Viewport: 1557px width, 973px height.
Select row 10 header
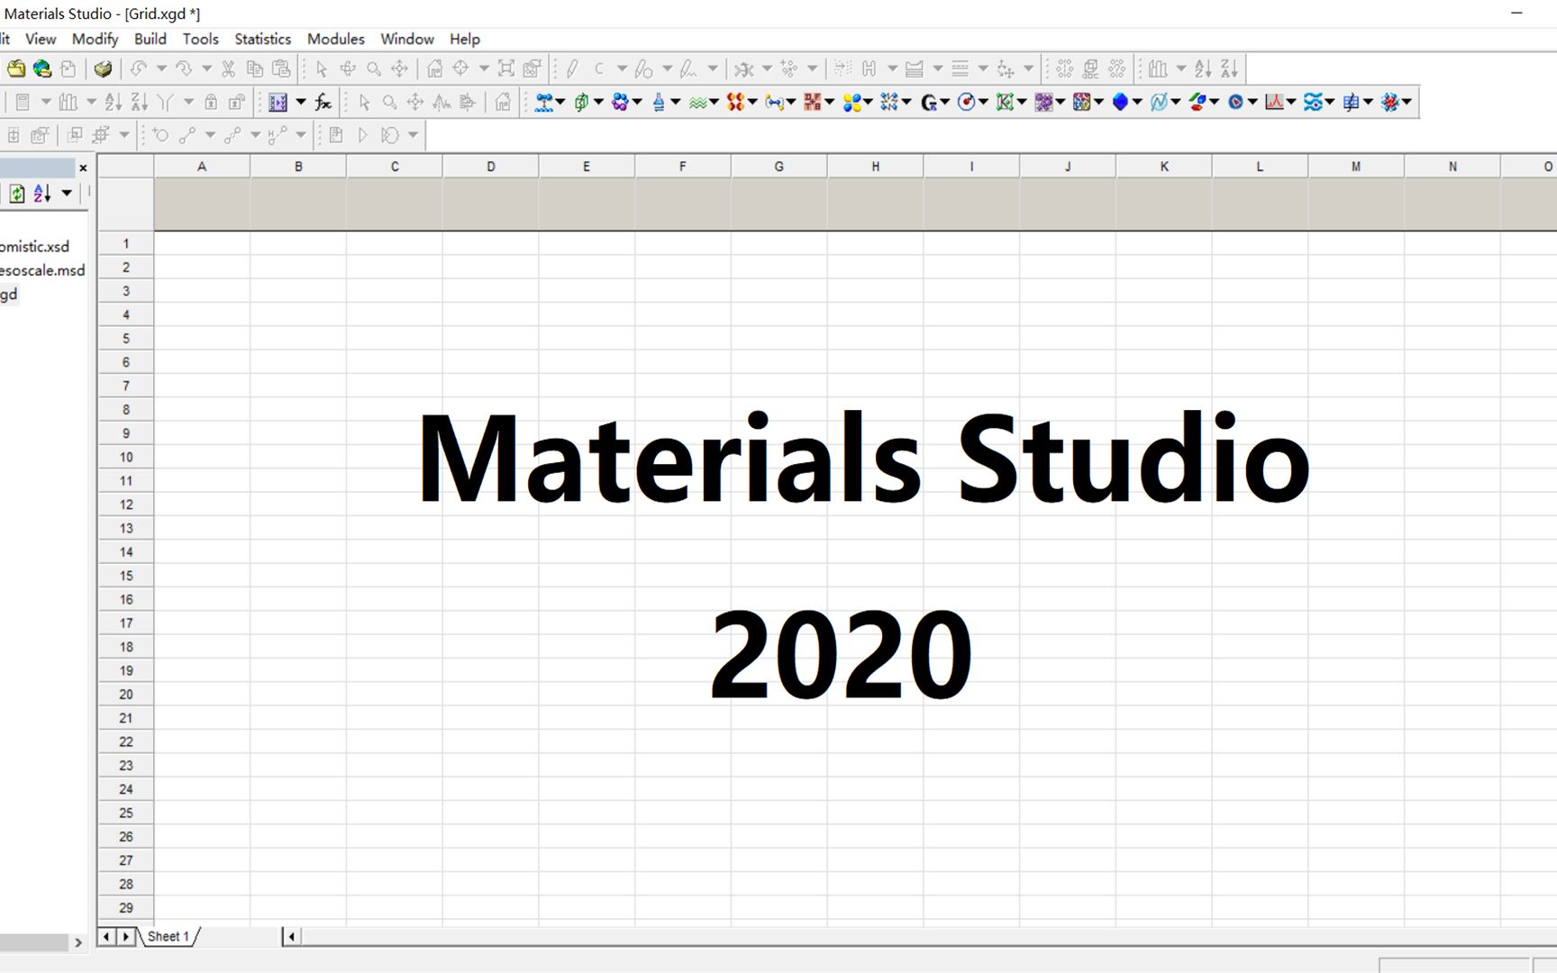pyautogui.click(x=125, y=457)
